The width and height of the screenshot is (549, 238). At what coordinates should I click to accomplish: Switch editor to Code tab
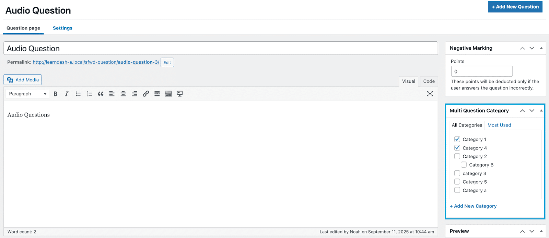[x=429, y=81]
